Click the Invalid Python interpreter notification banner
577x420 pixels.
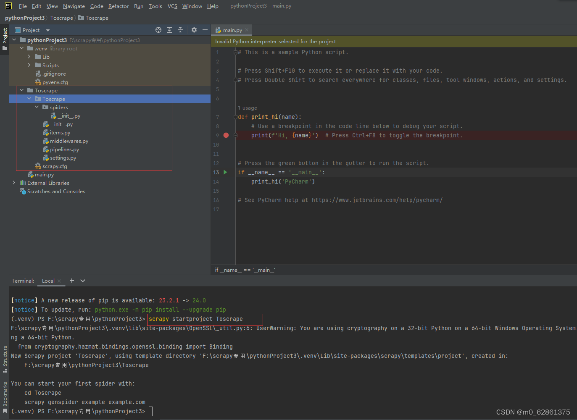tap(394, 41)
